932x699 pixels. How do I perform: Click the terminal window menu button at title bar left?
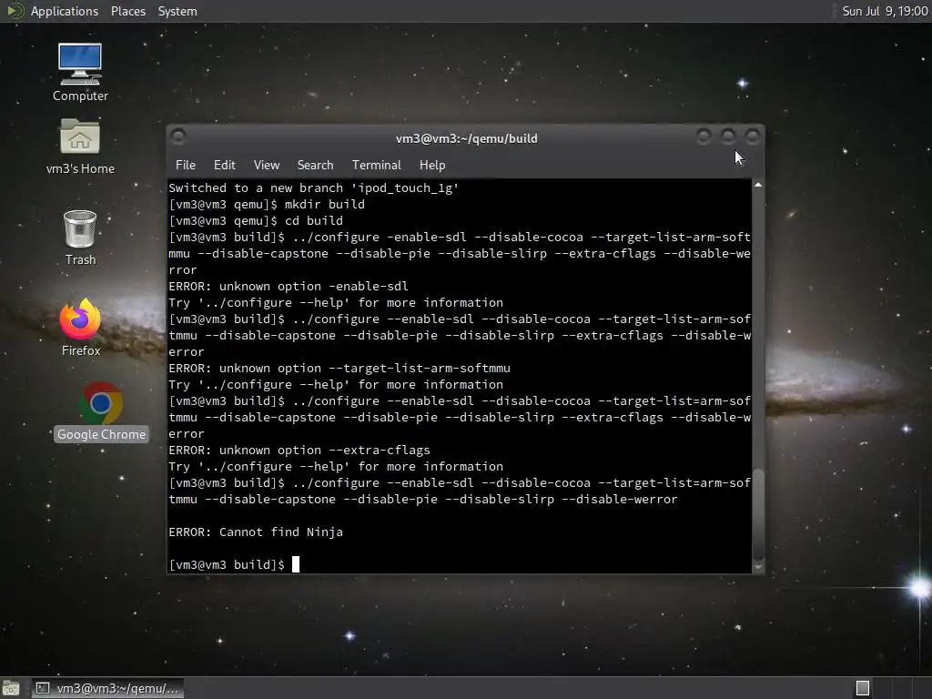[178, 137]
